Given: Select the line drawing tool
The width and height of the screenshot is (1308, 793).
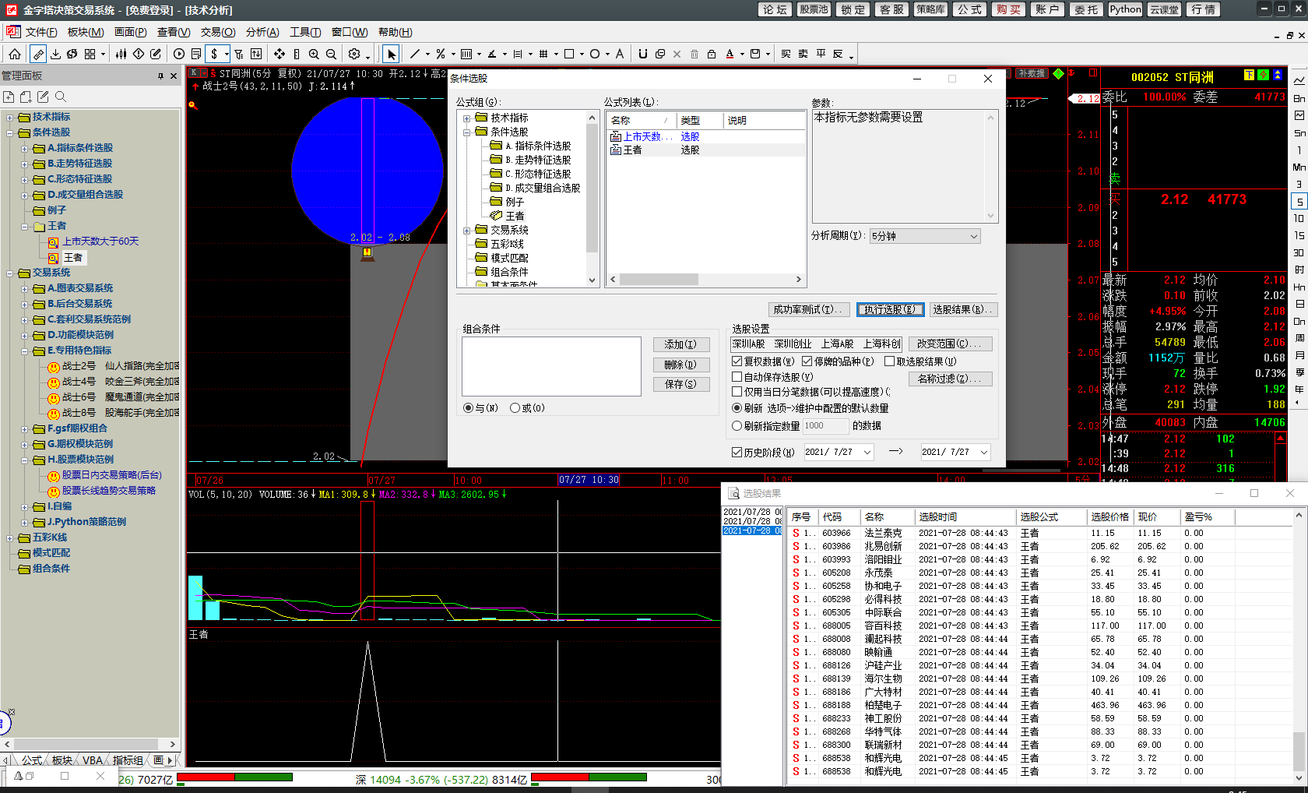Looking at the screenshot, I should click(x=414, y=54).
